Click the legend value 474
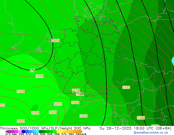 8,134
